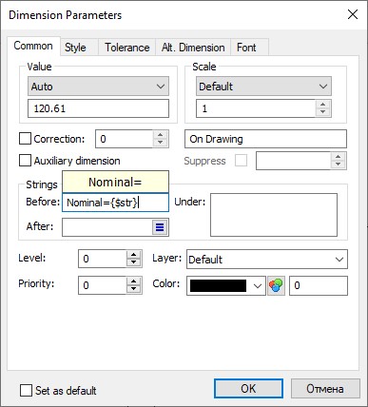Decrease the Level spinner value
Screen dimensions: 368x407
(x=134, y=262)
